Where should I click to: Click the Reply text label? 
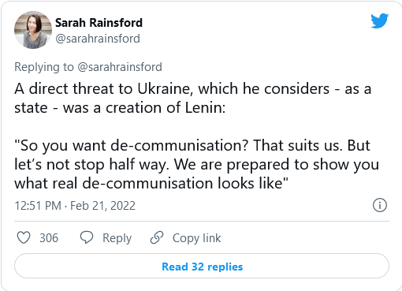tap(117, 238)
